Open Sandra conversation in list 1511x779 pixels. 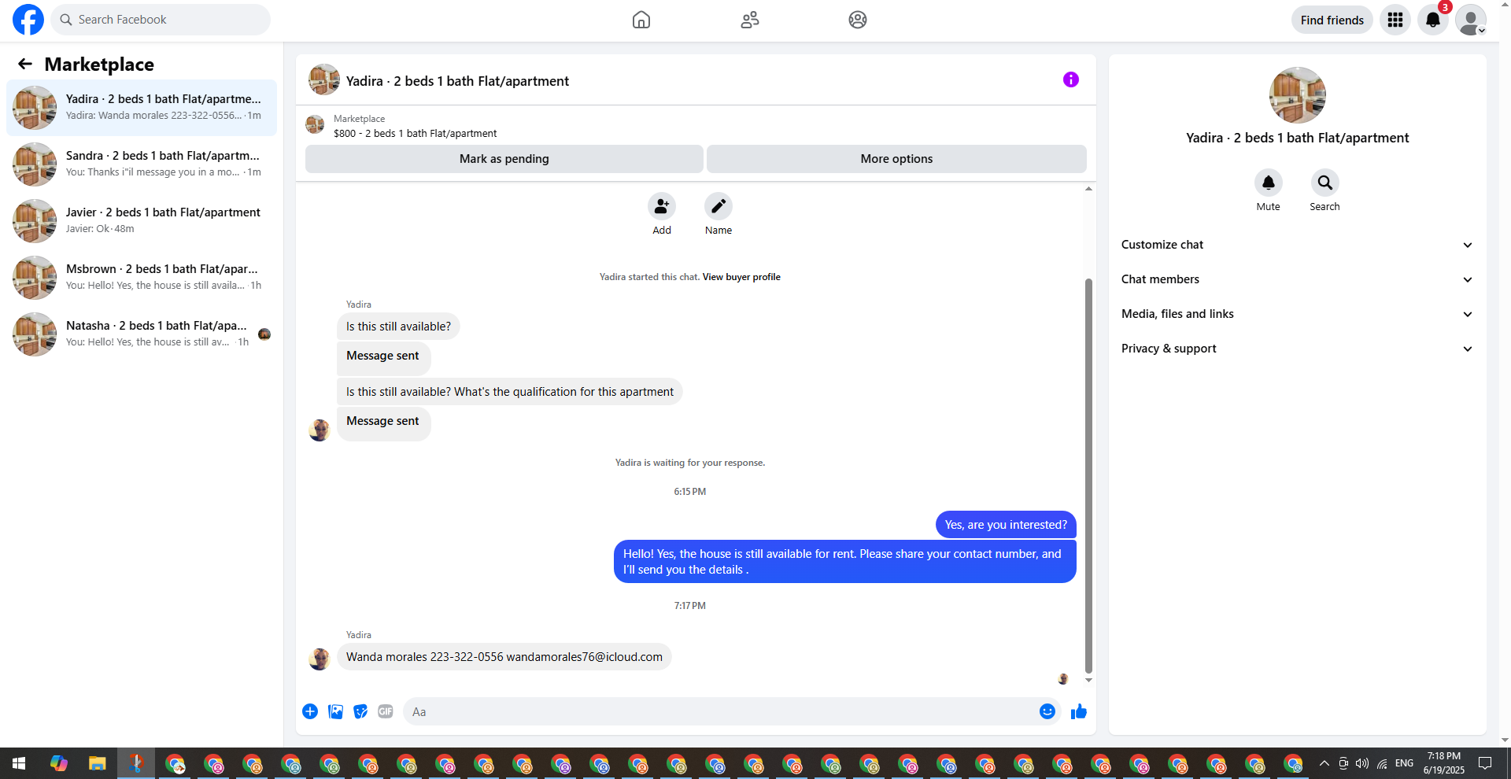(x=142, y=164)
